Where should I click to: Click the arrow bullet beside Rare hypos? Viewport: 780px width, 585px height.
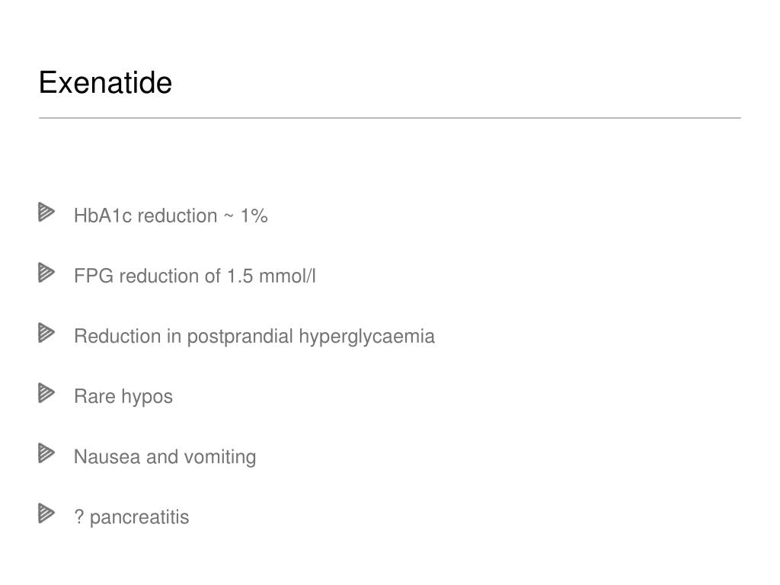pos(46,393)
